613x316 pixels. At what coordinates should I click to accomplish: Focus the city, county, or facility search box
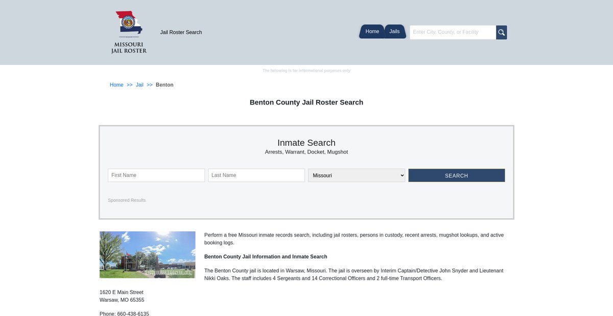point(453,32)
